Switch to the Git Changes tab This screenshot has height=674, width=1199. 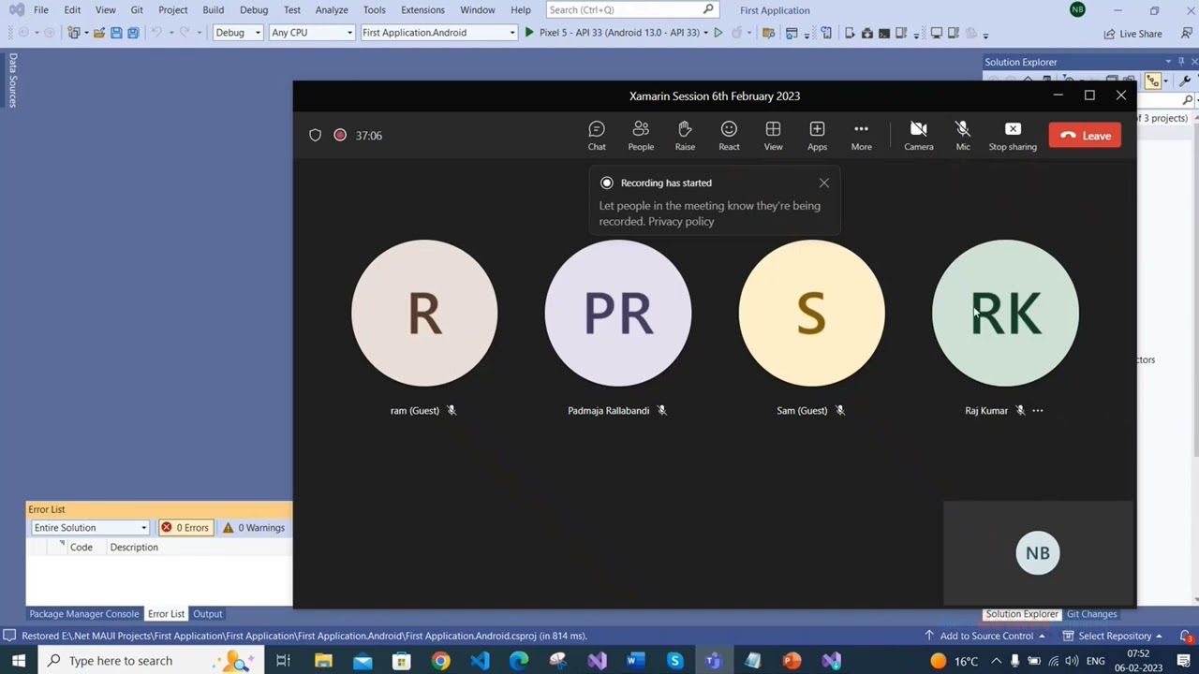point(1092,614)
